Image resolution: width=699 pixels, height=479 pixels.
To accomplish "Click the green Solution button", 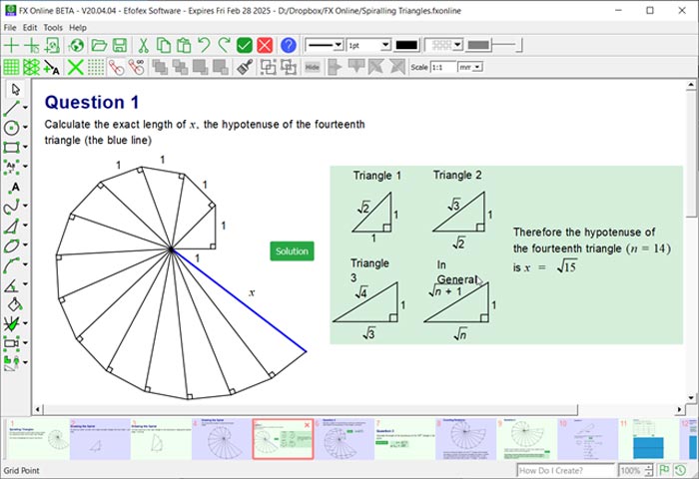I will tap(292, 251).
